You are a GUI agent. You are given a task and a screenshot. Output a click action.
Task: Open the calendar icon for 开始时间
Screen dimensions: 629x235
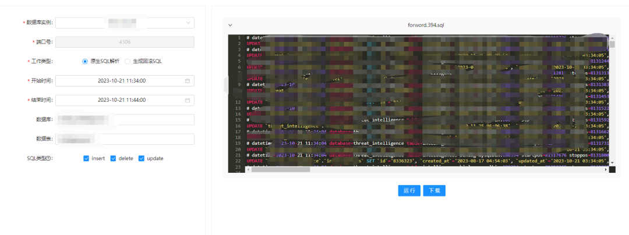tap(188, 81)
